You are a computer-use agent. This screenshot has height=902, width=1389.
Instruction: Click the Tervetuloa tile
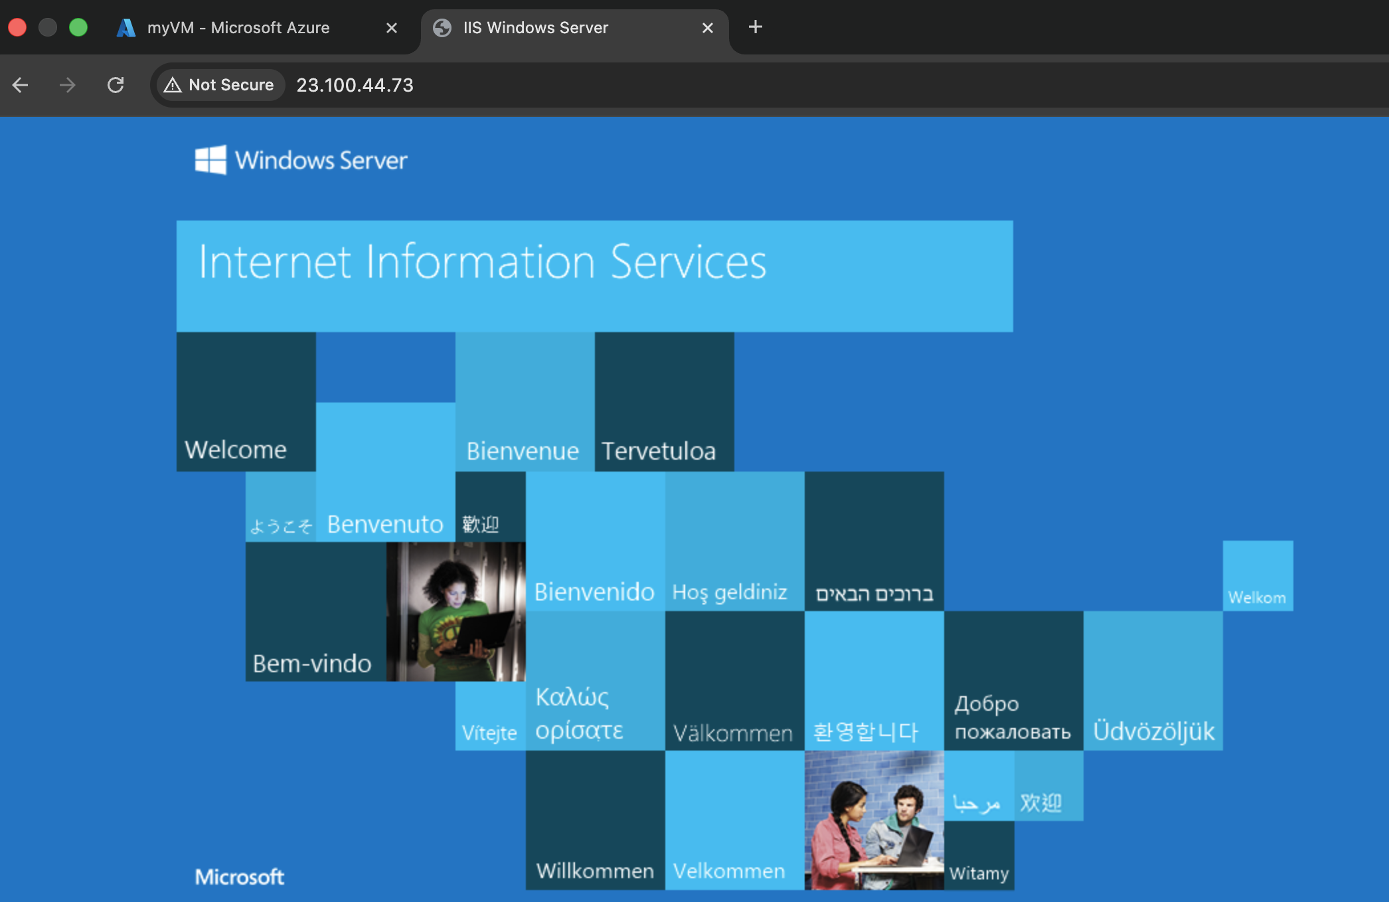coord(665,402)
